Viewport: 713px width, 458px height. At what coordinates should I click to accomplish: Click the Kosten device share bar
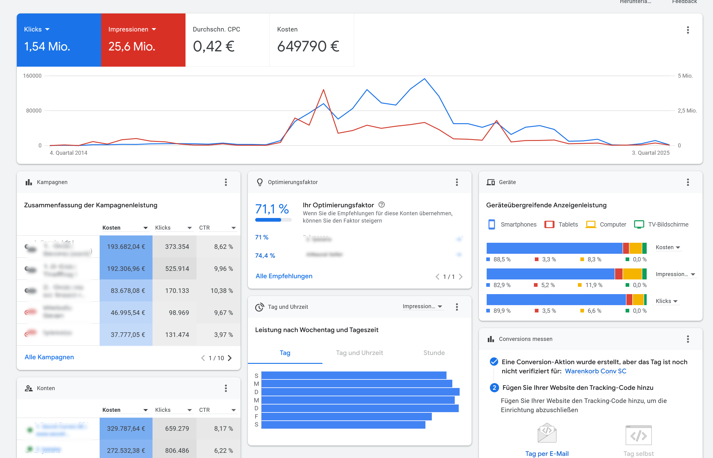coord(566,248)
